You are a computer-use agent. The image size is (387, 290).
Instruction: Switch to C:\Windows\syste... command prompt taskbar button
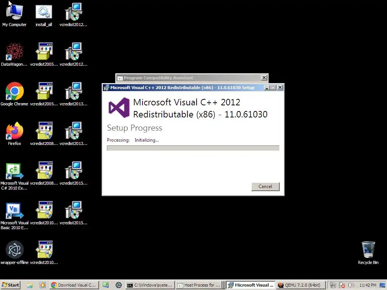click(x=150, y=285)
